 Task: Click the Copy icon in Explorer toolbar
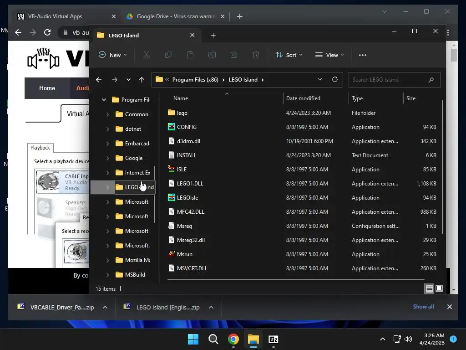(x=168, y=55)
